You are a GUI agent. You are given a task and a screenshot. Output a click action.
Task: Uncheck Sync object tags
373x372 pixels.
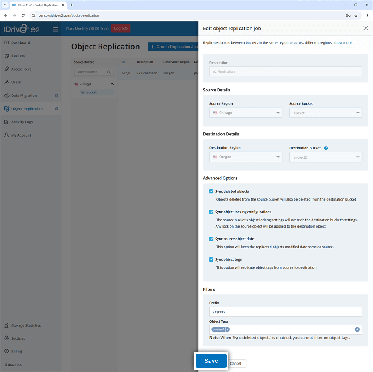pyautogui.click(x=211, y=259)
